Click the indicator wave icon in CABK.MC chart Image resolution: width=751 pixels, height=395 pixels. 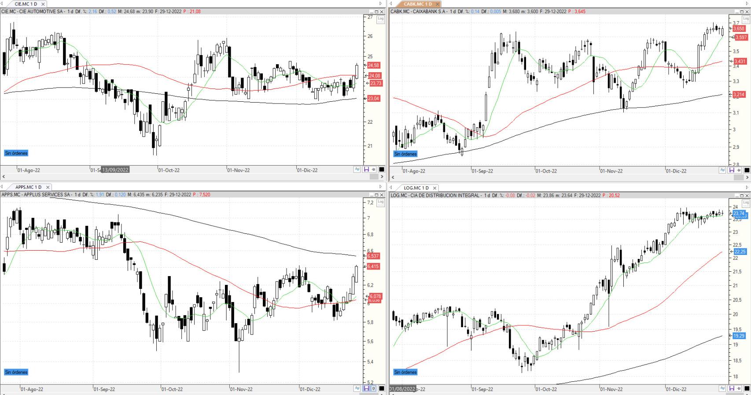(723, 170)
